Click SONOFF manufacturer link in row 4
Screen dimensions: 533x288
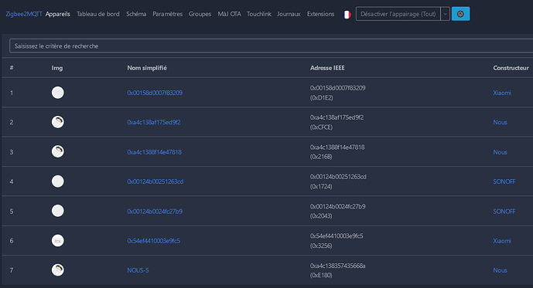tap(504, 181)
